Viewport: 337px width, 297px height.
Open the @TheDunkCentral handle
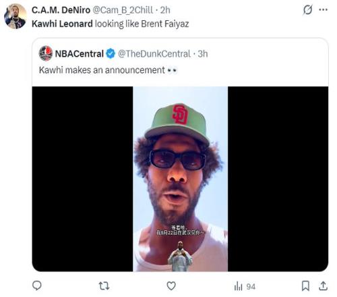click(x=154, y=54)
